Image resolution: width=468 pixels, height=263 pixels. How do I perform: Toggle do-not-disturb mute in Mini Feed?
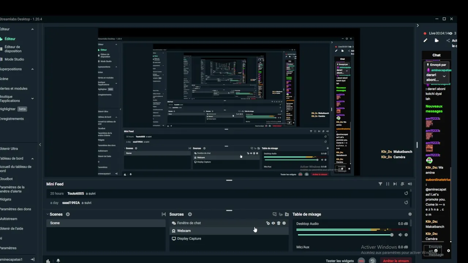pos(403,184)
